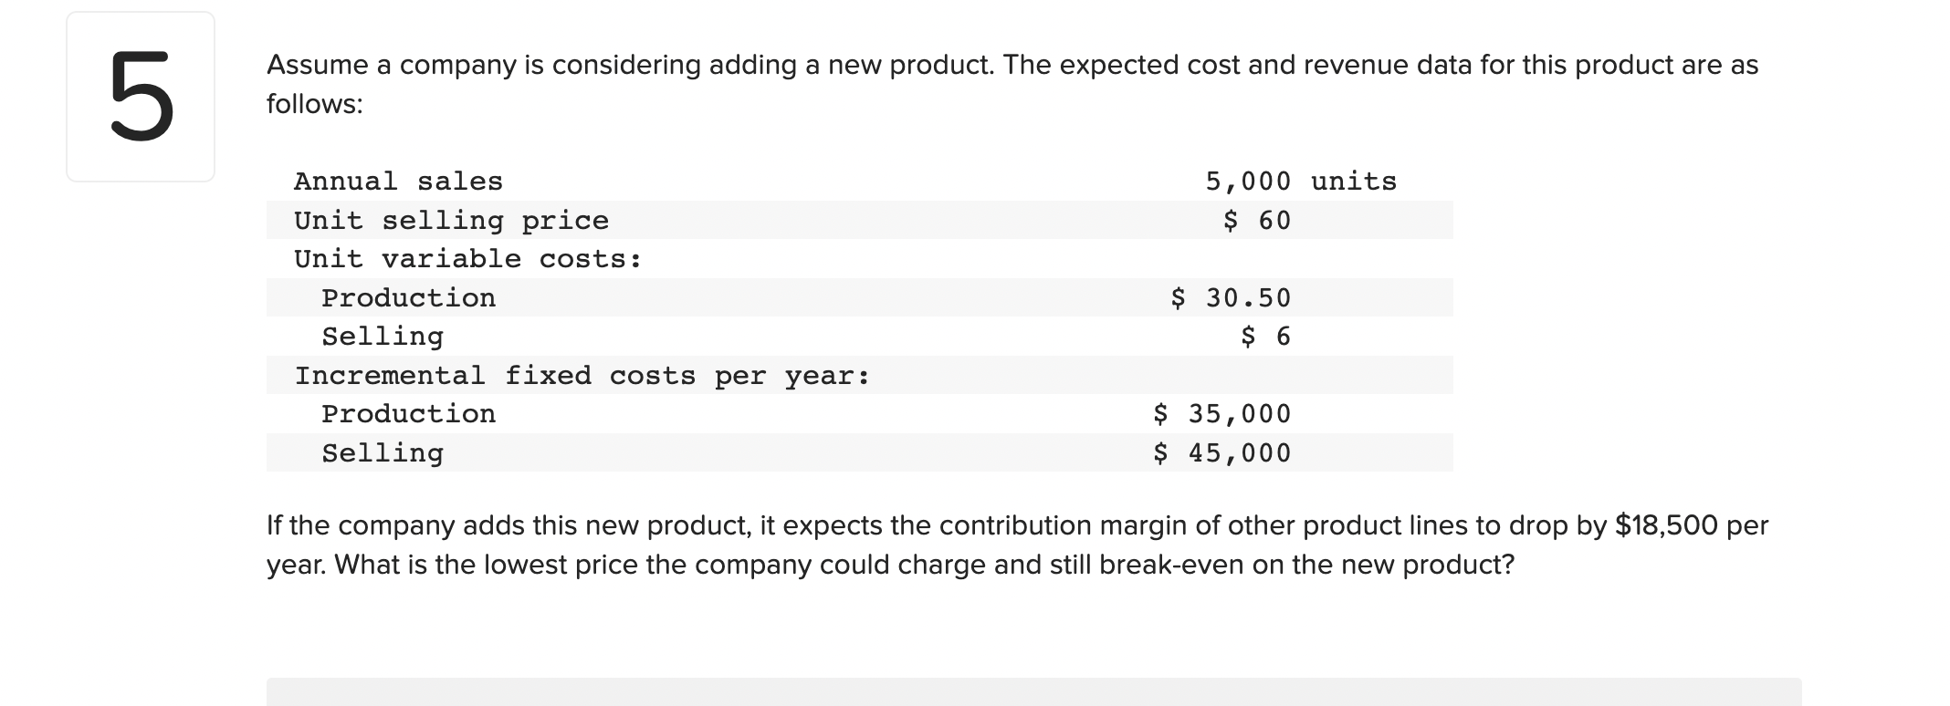Click the $ 60 selling price value
The image size is (1950, 706).
[1257, 220]
